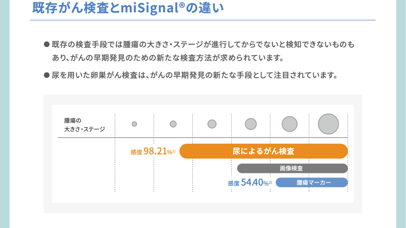Viewport: 406px width, 228px height.
Task: Click the footnote marker 2) after 54.40%
Action: (270, 182)
